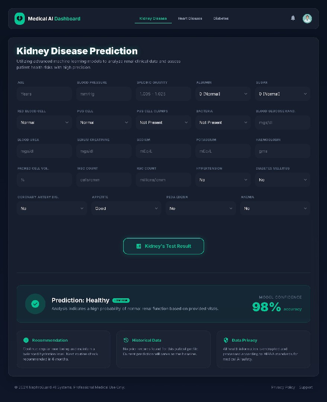327x402 pixels.
Task: Click the Kidney's Test Result button
Action: [x=163, y=246]
